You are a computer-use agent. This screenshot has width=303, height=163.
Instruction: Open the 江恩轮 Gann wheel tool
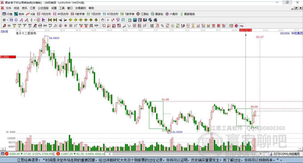(144, 14)
